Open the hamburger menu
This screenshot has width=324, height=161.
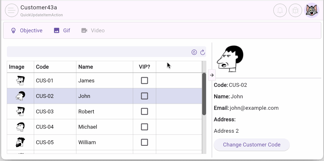coord(12,10)
